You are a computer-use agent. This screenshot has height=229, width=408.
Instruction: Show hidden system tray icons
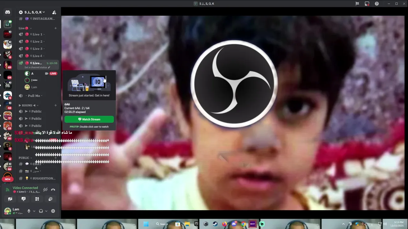[343, 224]
